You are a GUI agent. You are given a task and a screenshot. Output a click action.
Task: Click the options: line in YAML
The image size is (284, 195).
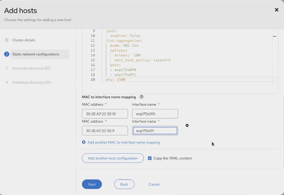[x=119, y=51]
